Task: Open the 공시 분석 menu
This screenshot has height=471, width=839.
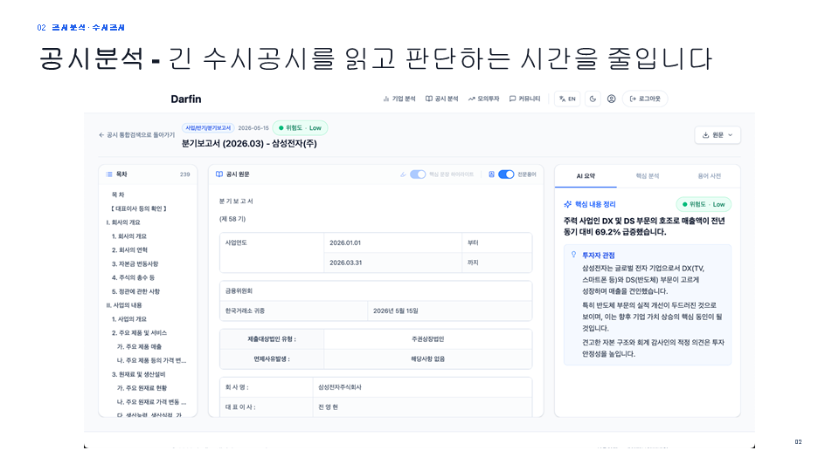Action: tap(442, 99)
